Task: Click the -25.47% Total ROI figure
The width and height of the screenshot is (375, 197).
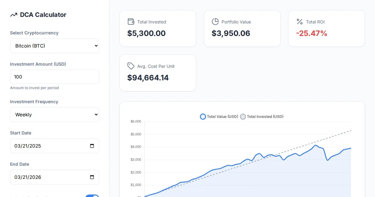Action: coord(312,33)
